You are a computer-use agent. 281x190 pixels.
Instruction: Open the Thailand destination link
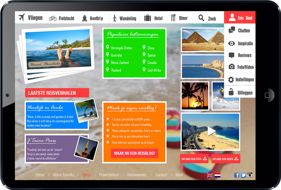[x=116, y=70]
